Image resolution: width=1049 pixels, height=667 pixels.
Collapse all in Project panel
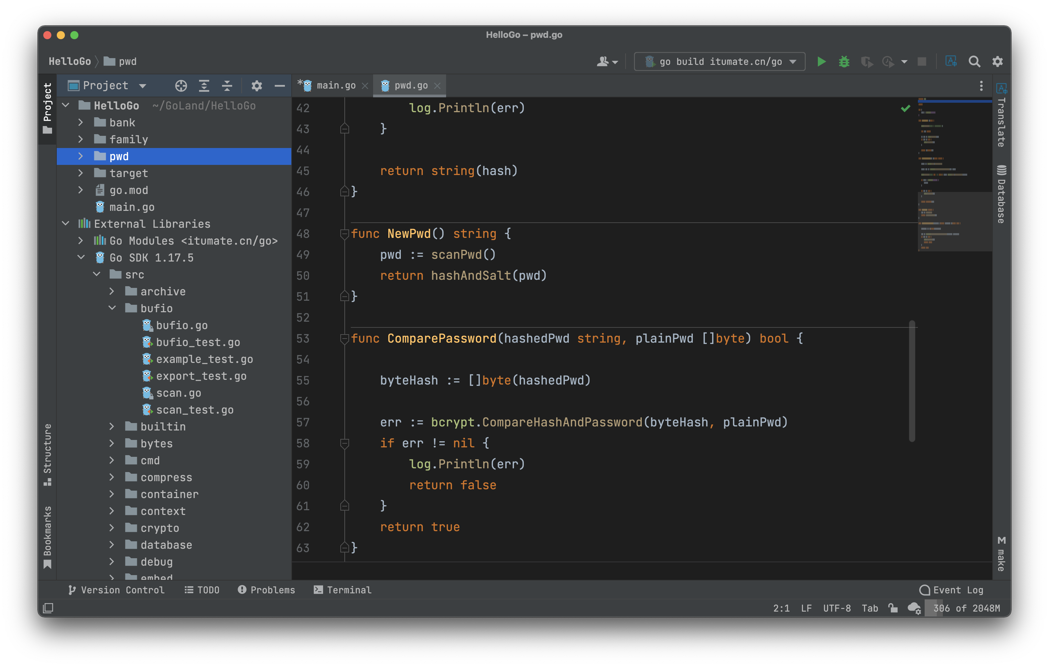click(x=227, y=86)
